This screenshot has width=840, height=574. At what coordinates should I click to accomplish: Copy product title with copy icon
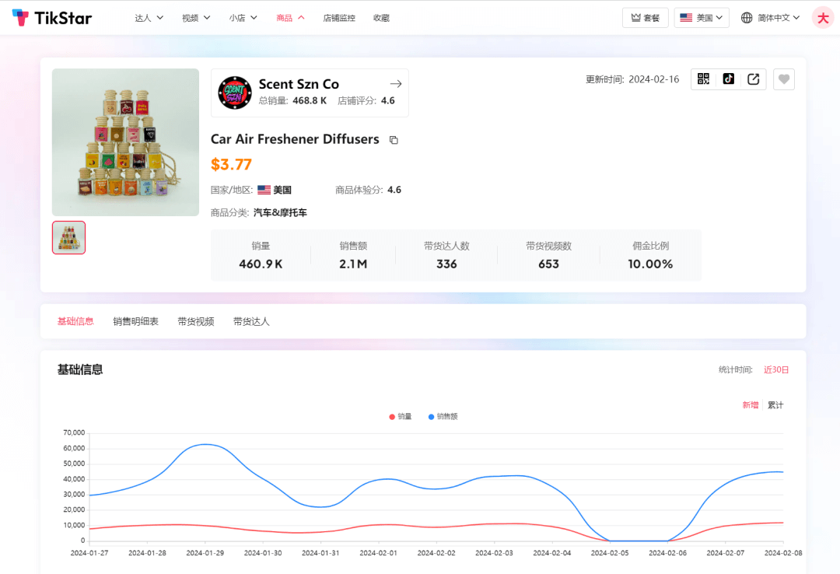pyautogui.click(x=394, y=140)
